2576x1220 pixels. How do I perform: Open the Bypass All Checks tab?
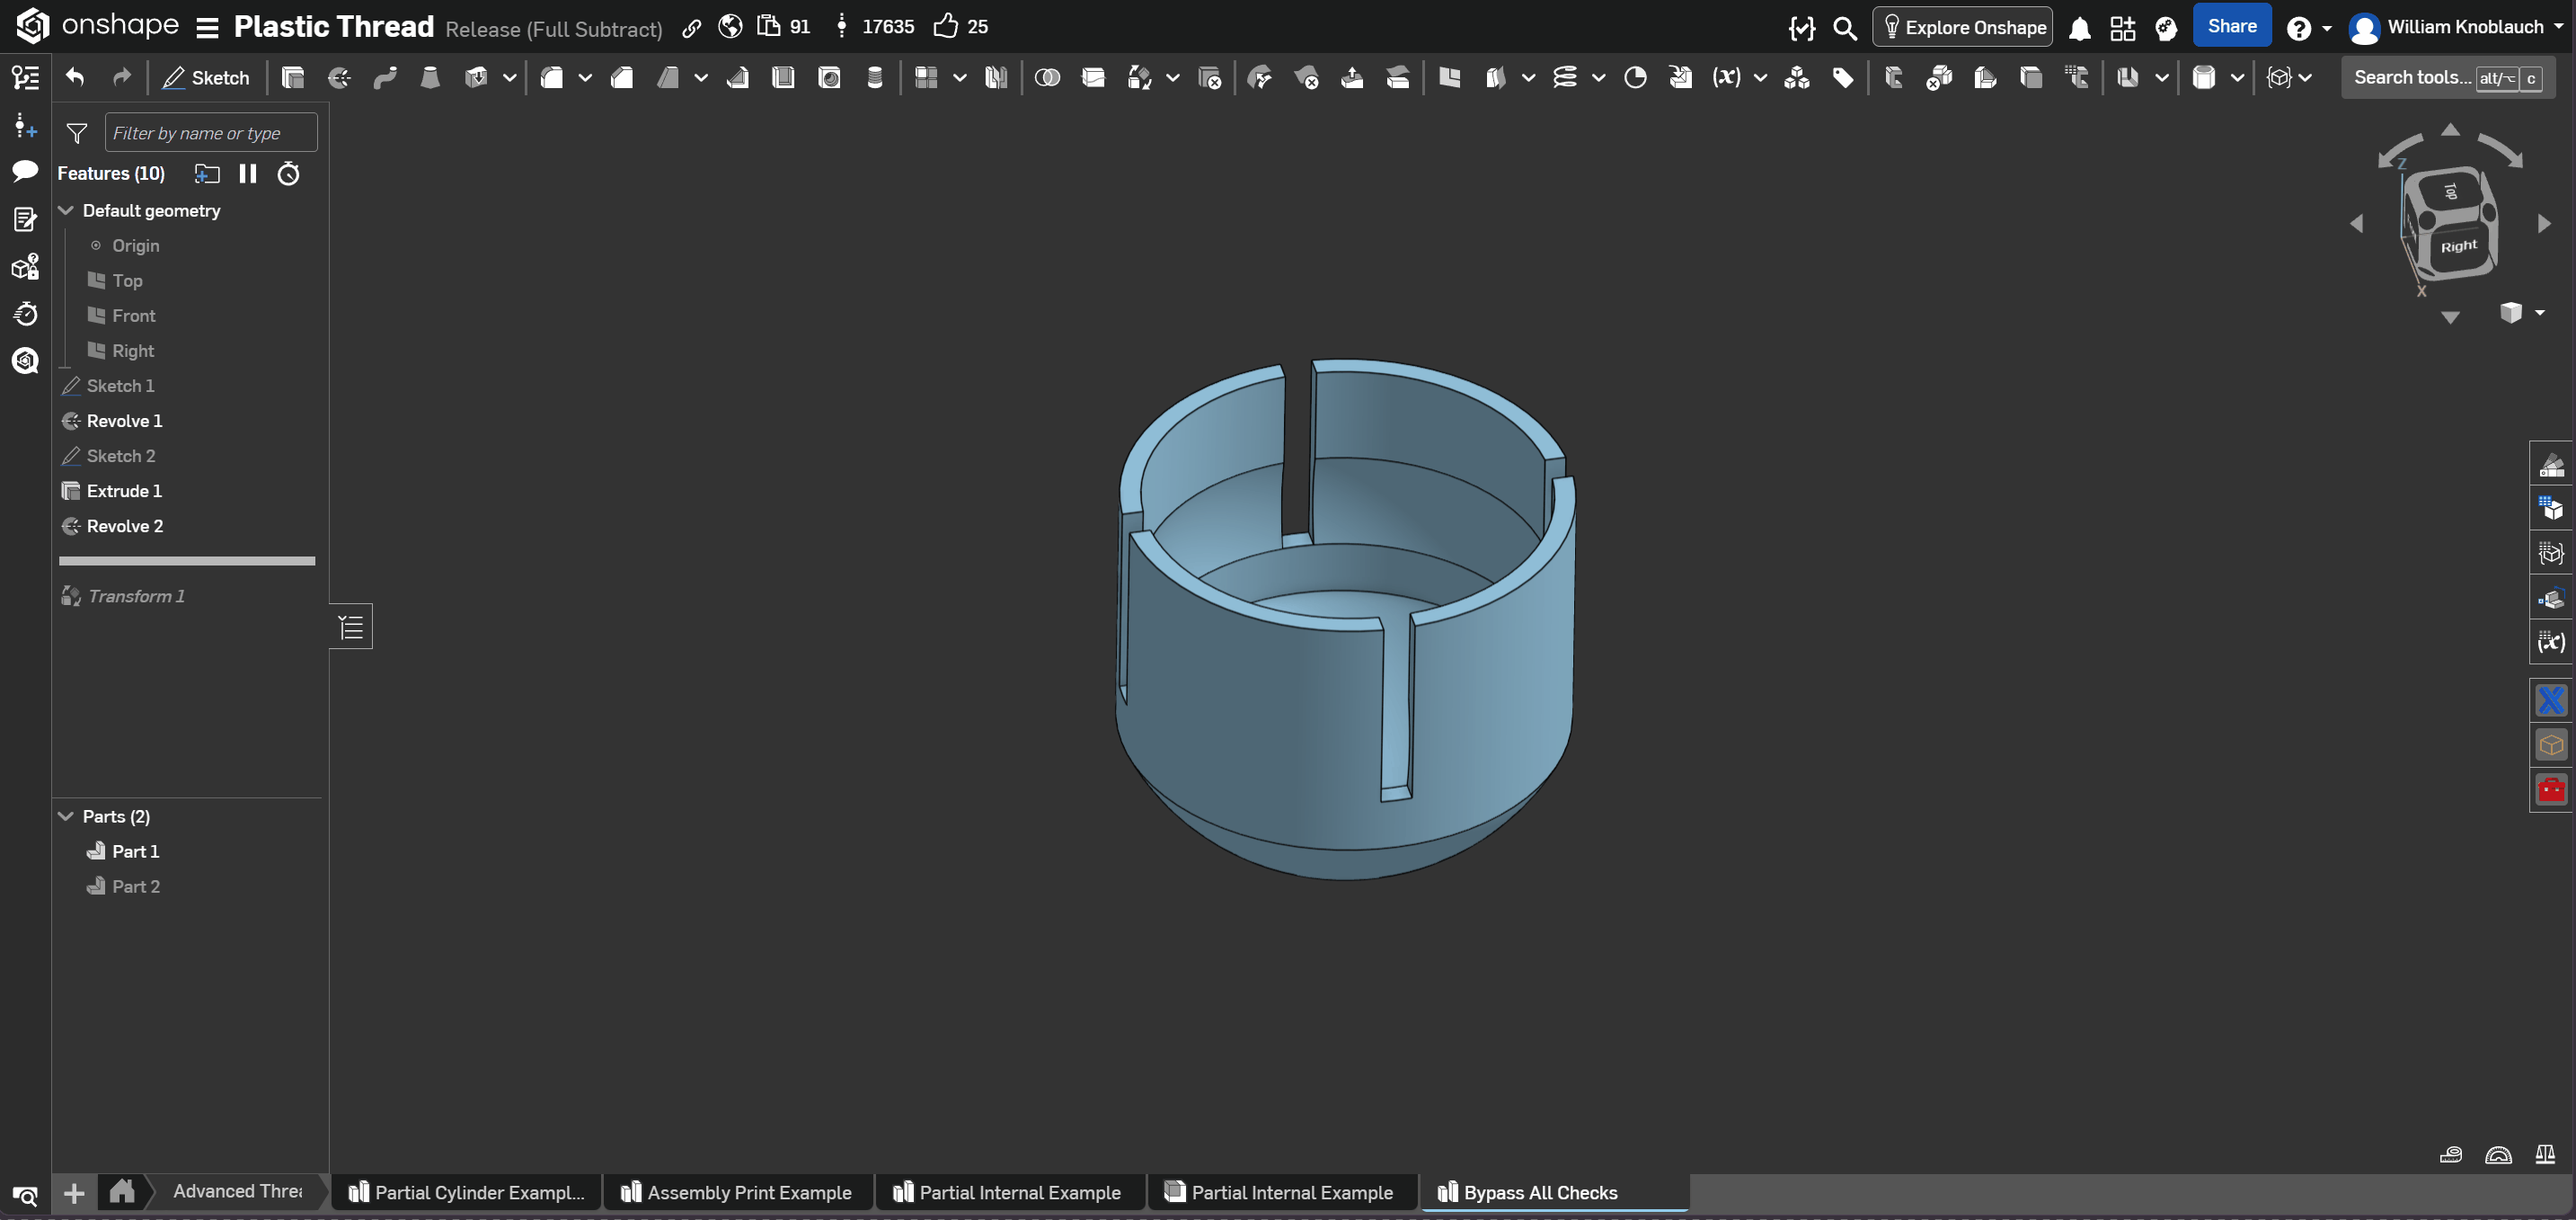tap(1554, 1192)
